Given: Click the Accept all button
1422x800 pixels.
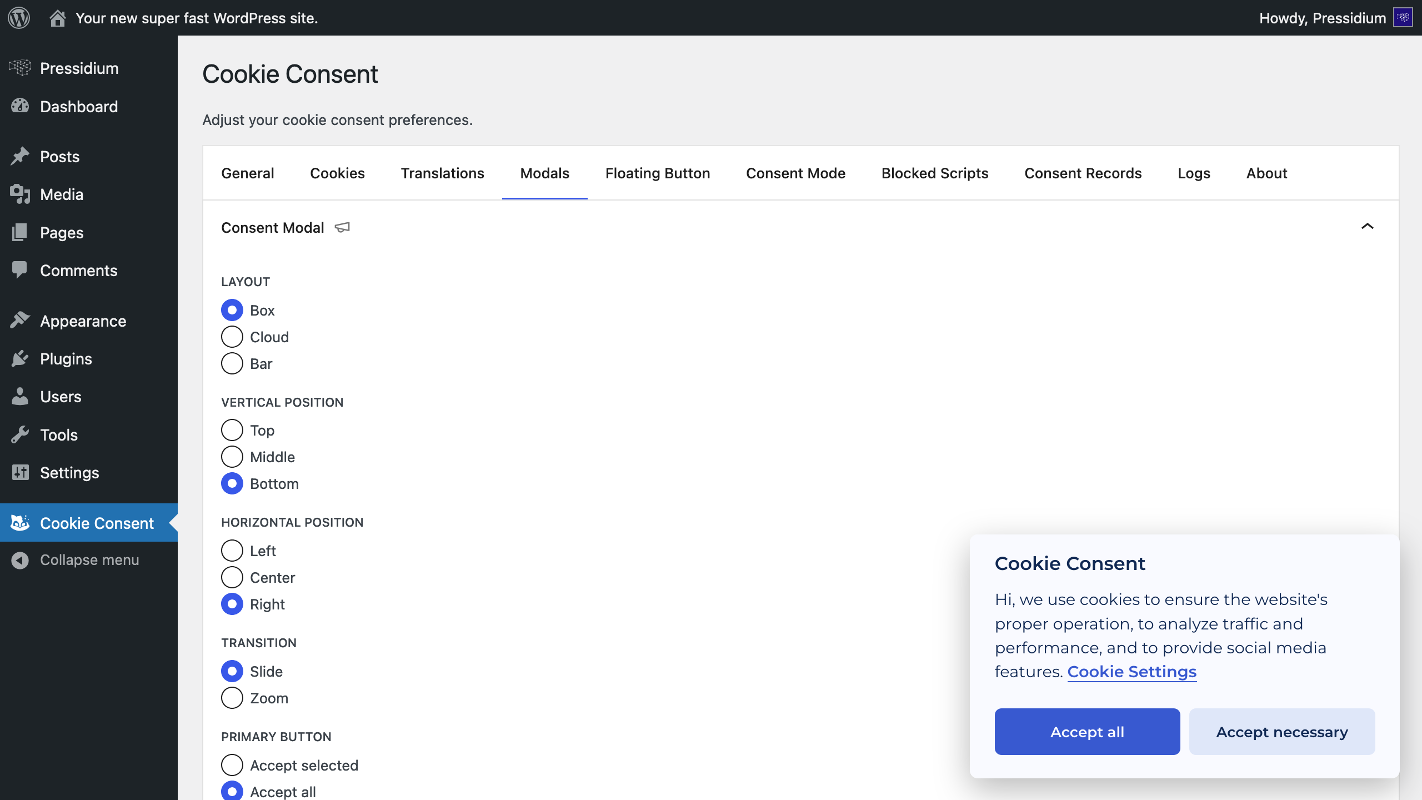Looking at the screenshot, I should pos(1086,732).
